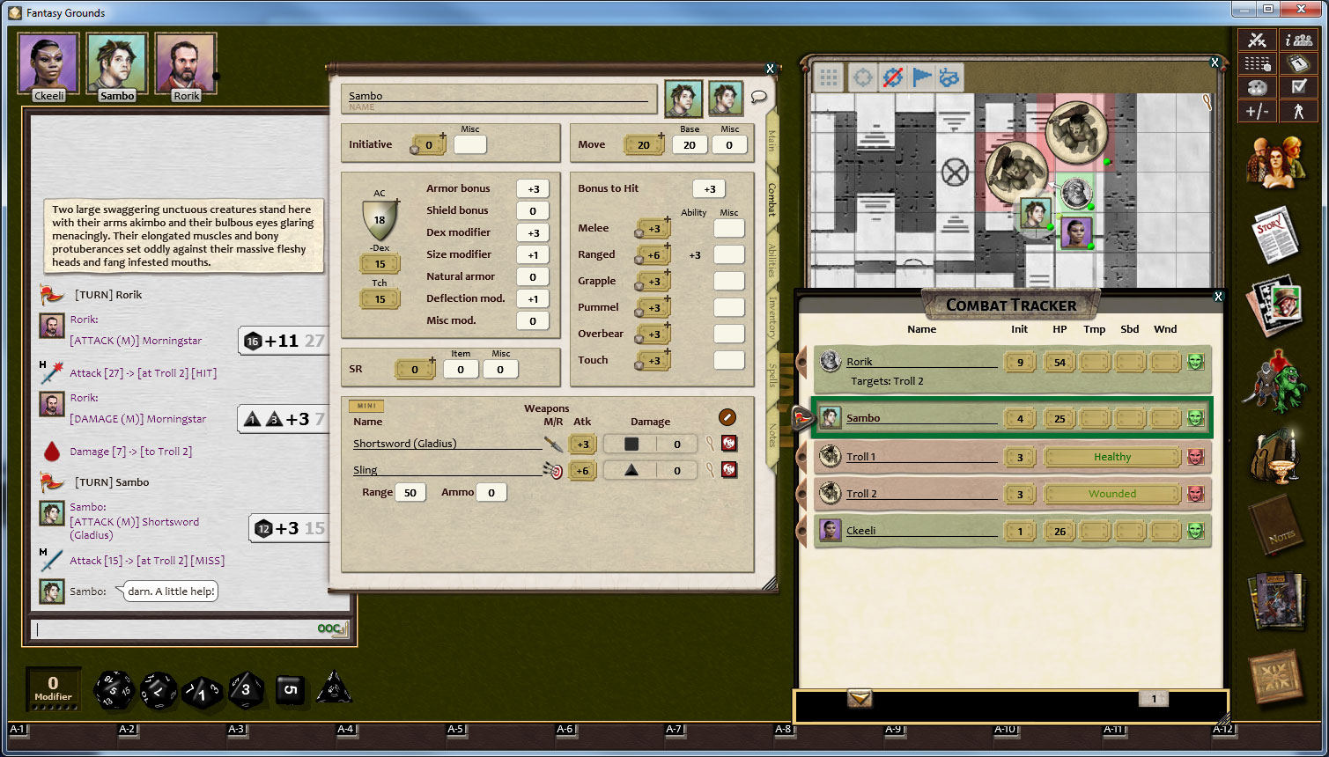Open the characters group portrait icon
This screenshot has height=757, width=1329.
pos(1274,163)
